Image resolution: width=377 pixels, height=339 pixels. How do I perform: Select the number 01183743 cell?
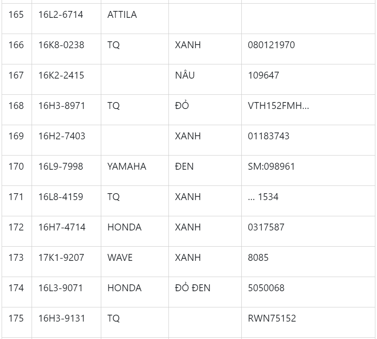click(x=268, y=136)
